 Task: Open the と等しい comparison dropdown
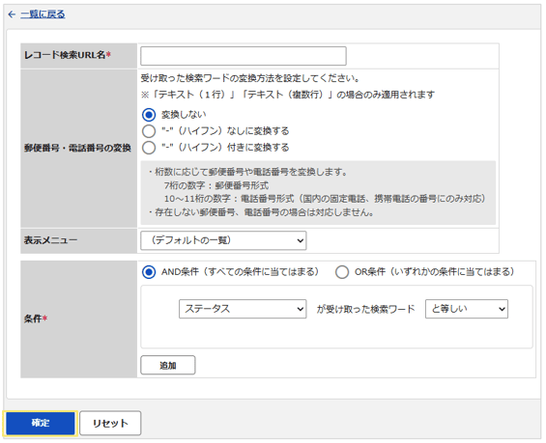point(466,309)
